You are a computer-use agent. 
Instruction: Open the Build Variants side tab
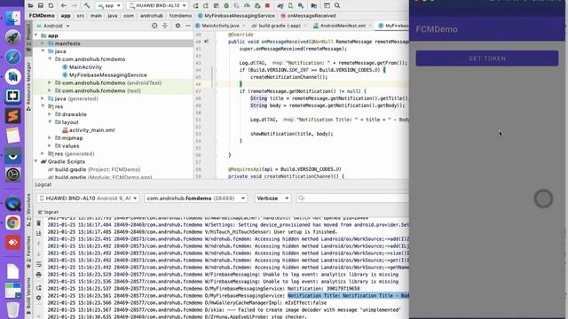pyautogui.click(x=28, y=295)
